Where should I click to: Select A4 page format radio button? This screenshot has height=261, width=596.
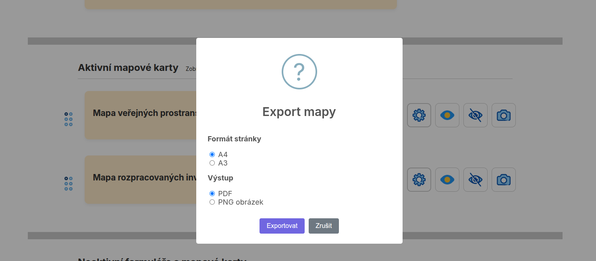212,154
